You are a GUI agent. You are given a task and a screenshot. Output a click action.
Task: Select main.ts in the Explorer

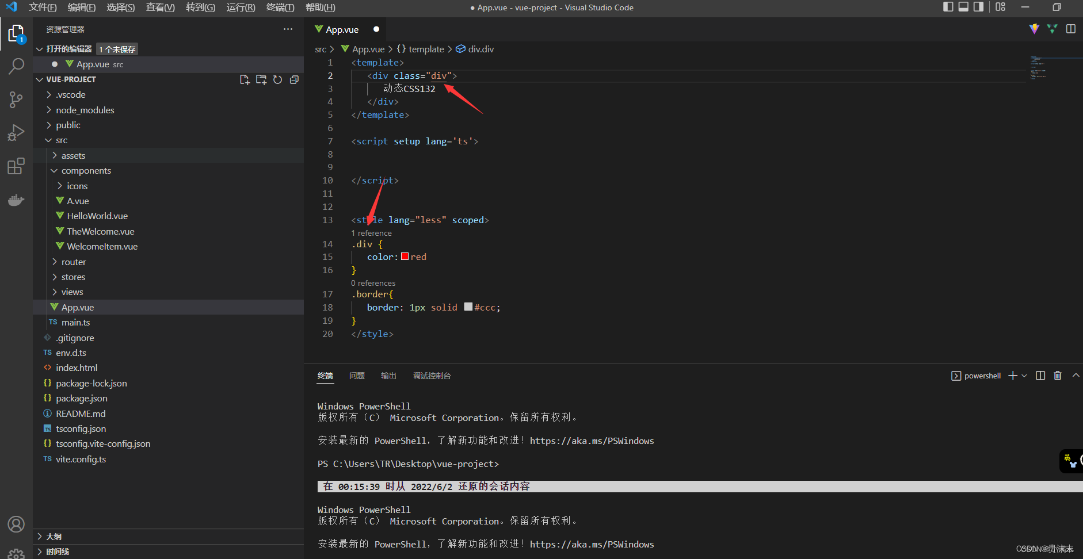click(x=75, y=322)
